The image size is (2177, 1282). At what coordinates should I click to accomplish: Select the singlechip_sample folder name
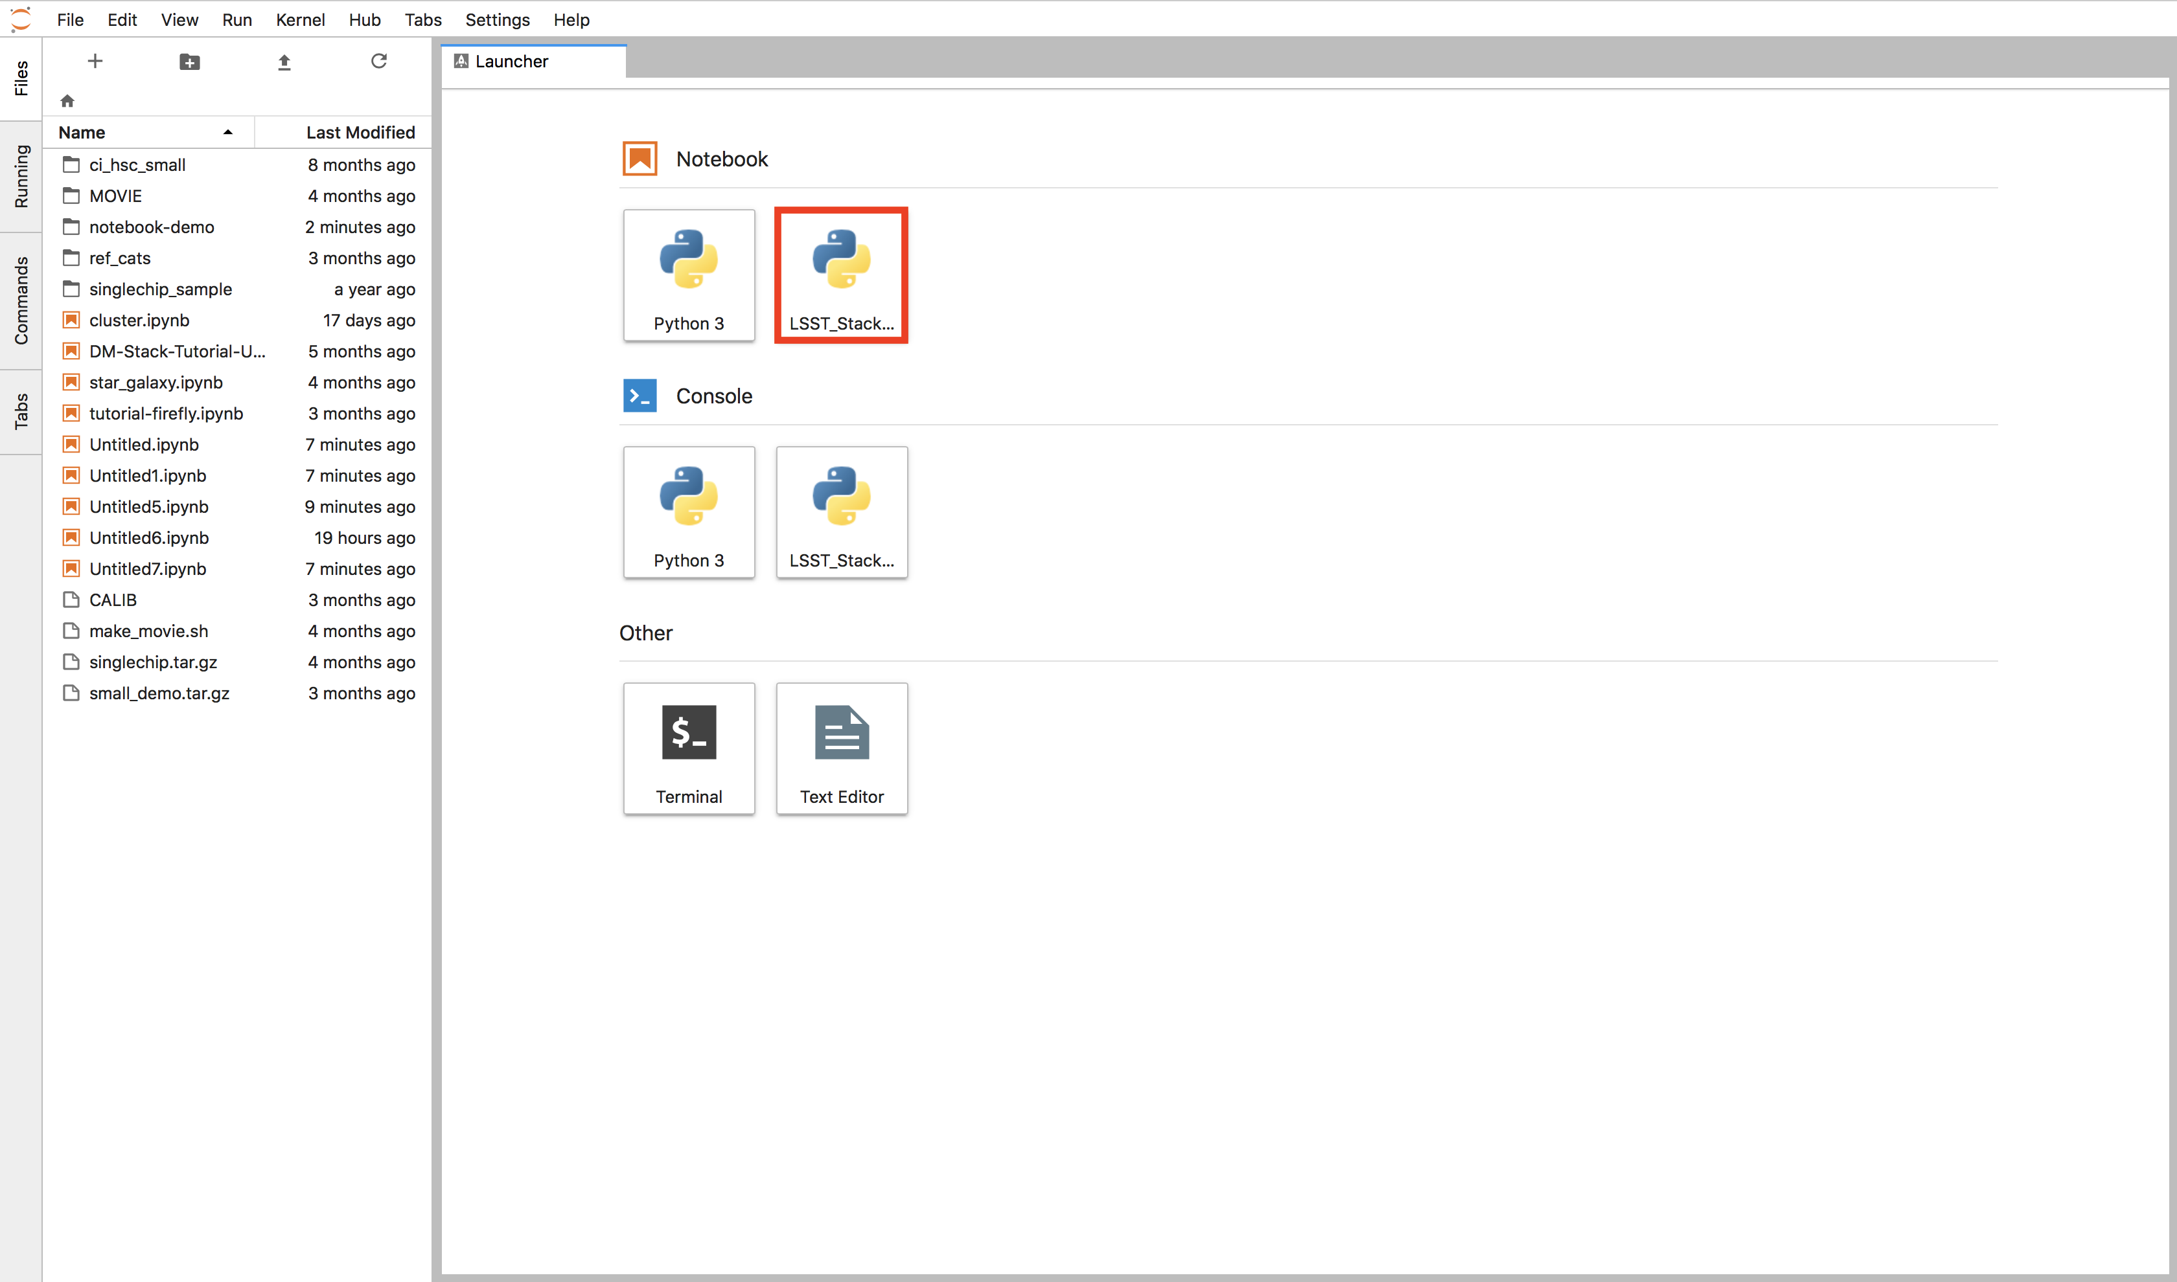tap(161, 289)
